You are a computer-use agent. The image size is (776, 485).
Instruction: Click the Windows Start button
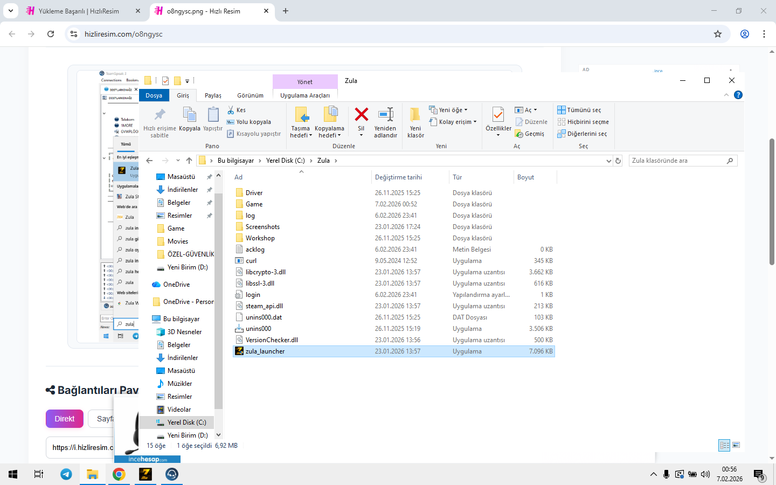click(13, 474)
